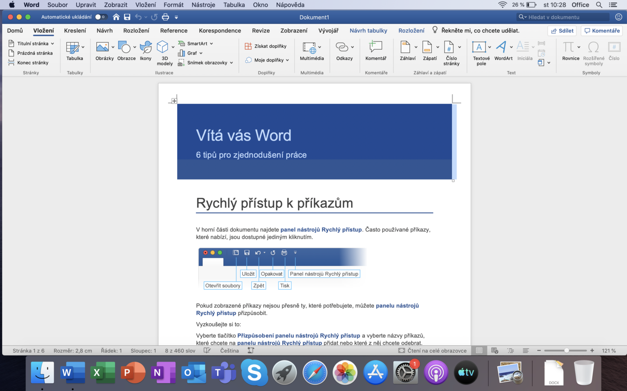Click the Hledat v dokumentu search field

pos(563,17)
